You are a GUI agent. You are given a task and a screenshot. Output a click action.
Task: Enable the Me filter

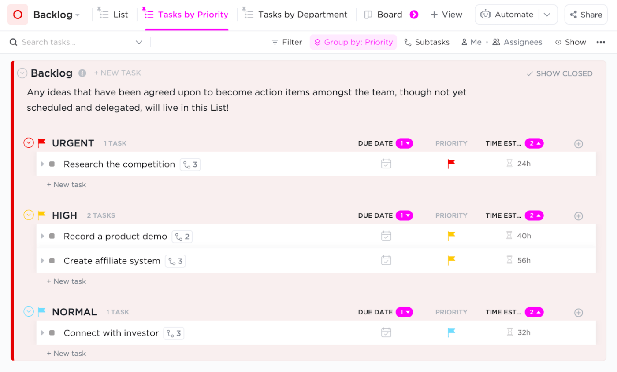(472, 42)
